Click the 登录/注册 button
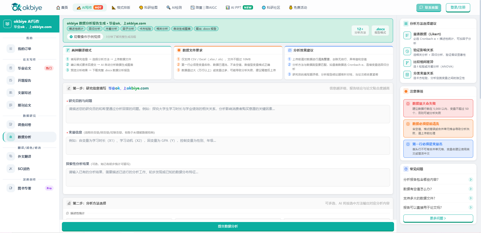This screenshot has height=233, width=481. click(458, 7)
